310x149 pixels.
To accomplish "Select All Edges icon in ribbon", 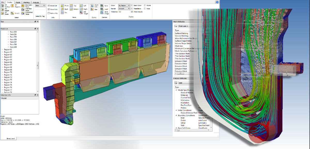I will 3,10.
